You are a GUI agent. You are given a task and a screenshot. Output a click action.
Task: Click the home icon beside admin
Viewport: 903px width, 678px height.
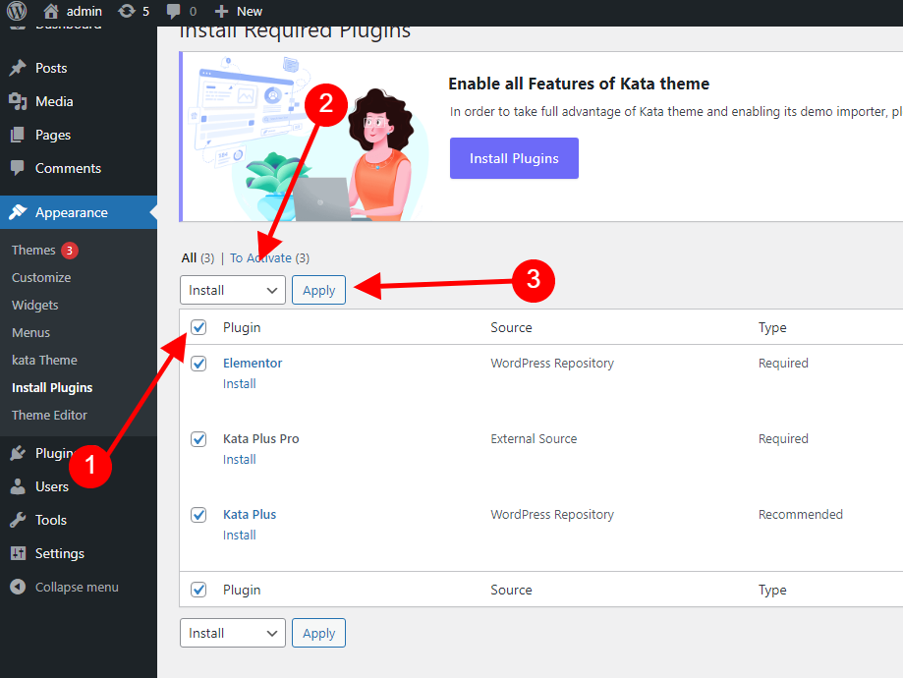click(x=51, y=11)
